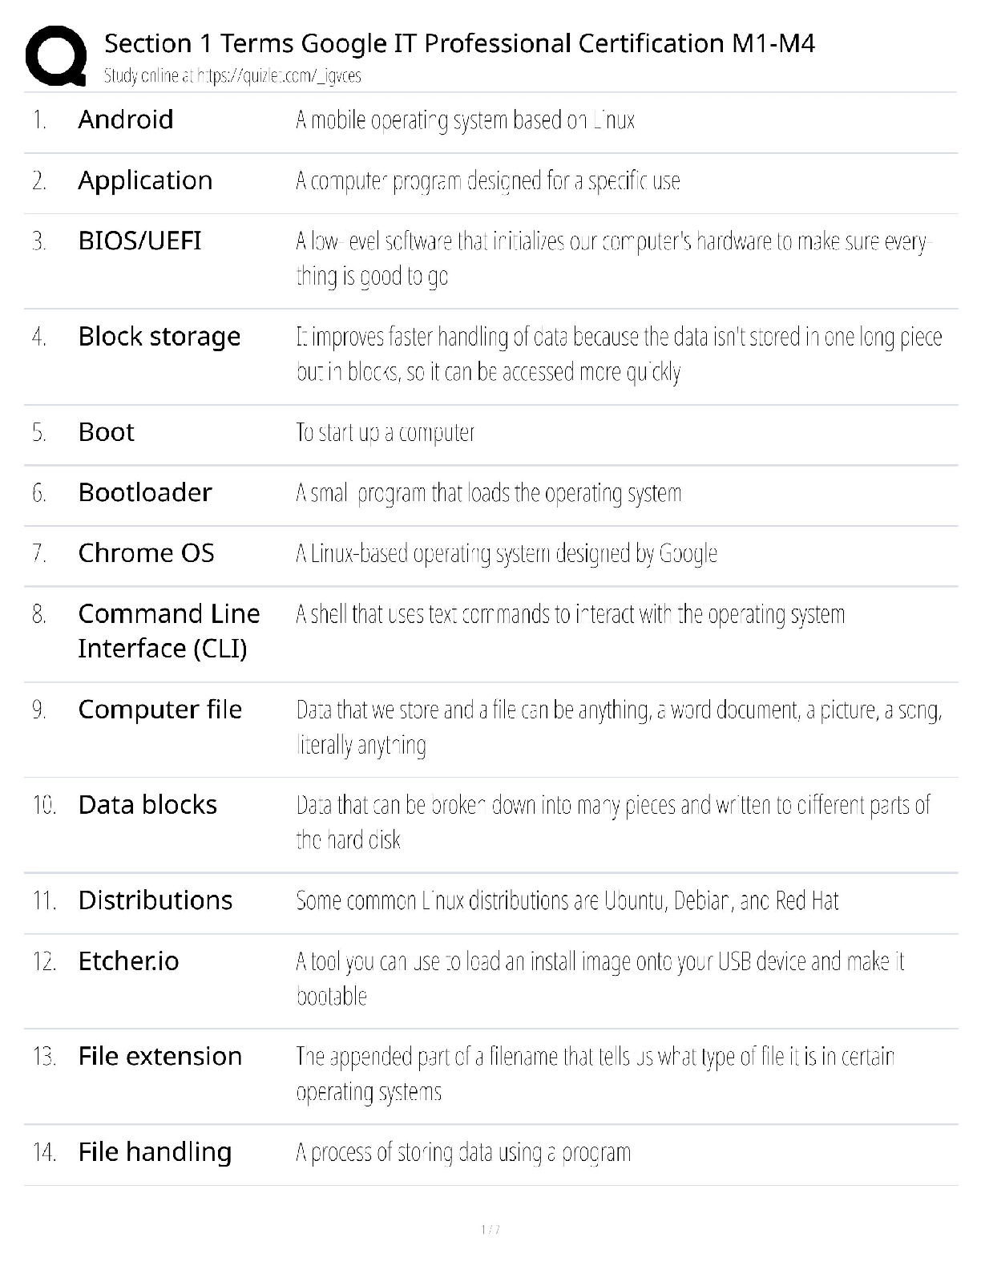The width and height of the screenshot is (981, 1270).
Task: Click the page number at bottom
Action: (490, 1230)
